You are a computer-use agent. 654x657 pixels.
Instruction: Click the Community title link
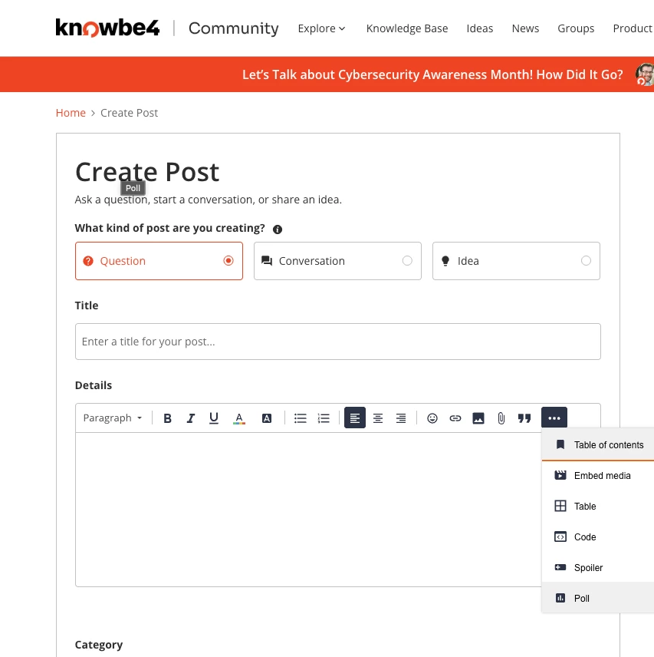(x=234, y=28)
